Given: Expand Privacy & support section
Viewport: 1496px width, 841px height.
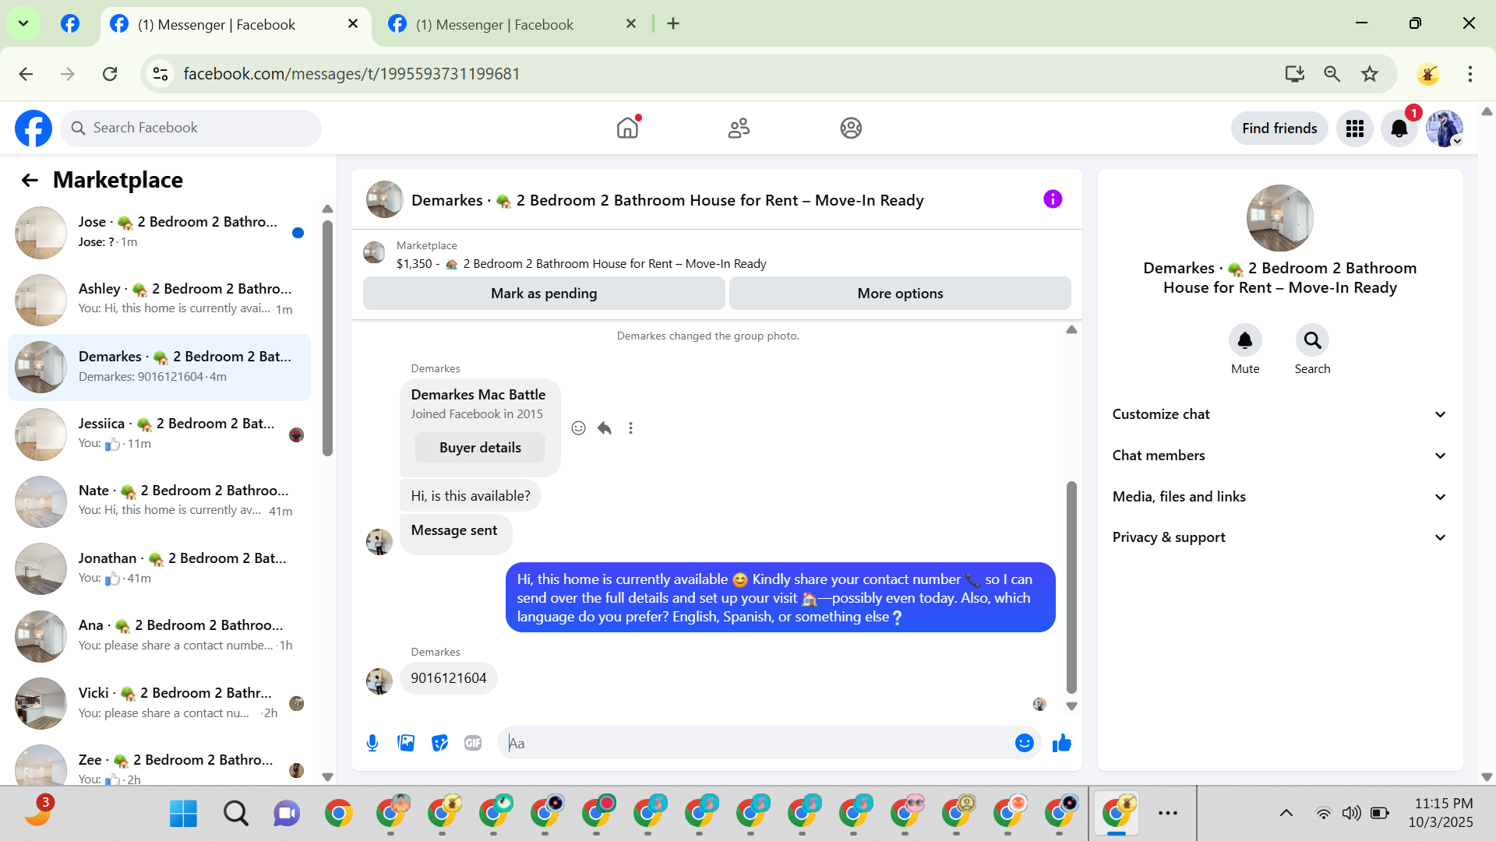Looking at the screenshot, I should click(1279, 537).
